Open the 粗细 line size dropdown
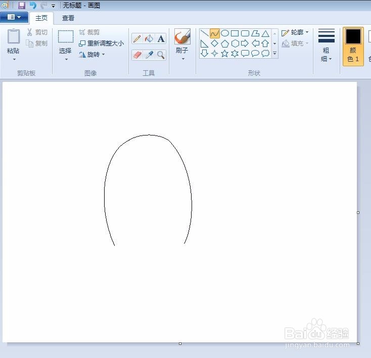Viewport: 371px width, 358px height. tap(327, 46)
